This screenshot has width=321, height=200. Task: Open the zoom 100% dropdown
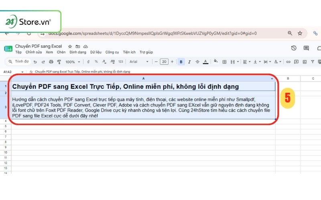click(x=73, y=62)
